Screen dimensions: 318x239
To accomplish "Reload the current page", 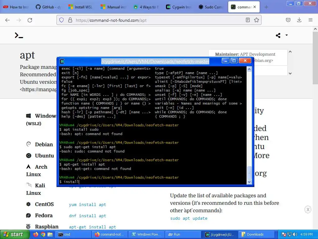I will click(x=30, y=20).
